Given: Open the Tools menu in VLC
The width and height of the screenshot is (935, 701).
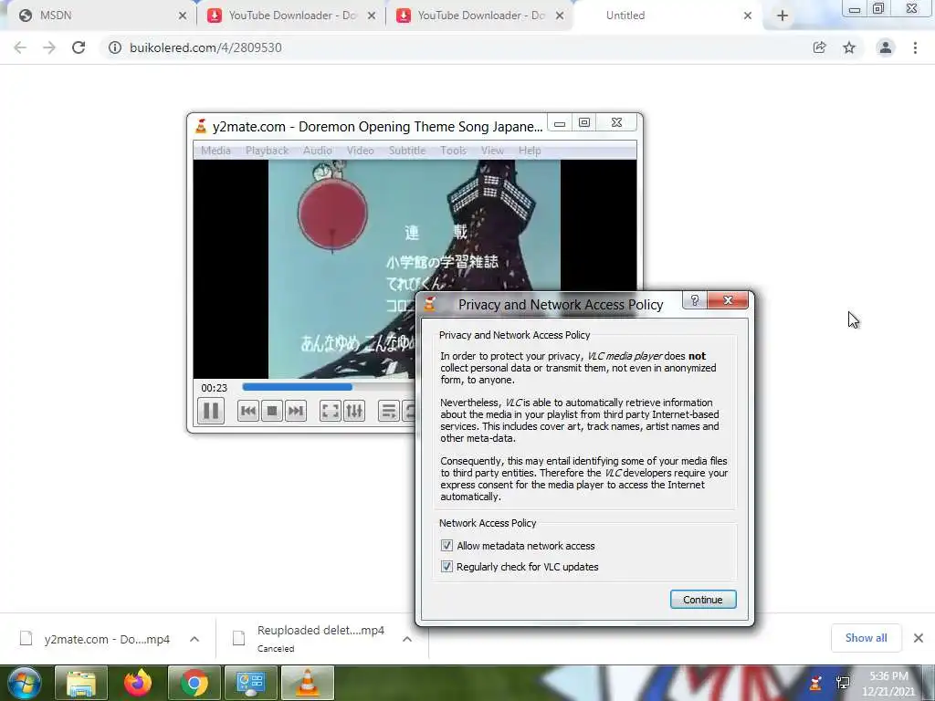Looking at the screenshot, I should (453, 151).
